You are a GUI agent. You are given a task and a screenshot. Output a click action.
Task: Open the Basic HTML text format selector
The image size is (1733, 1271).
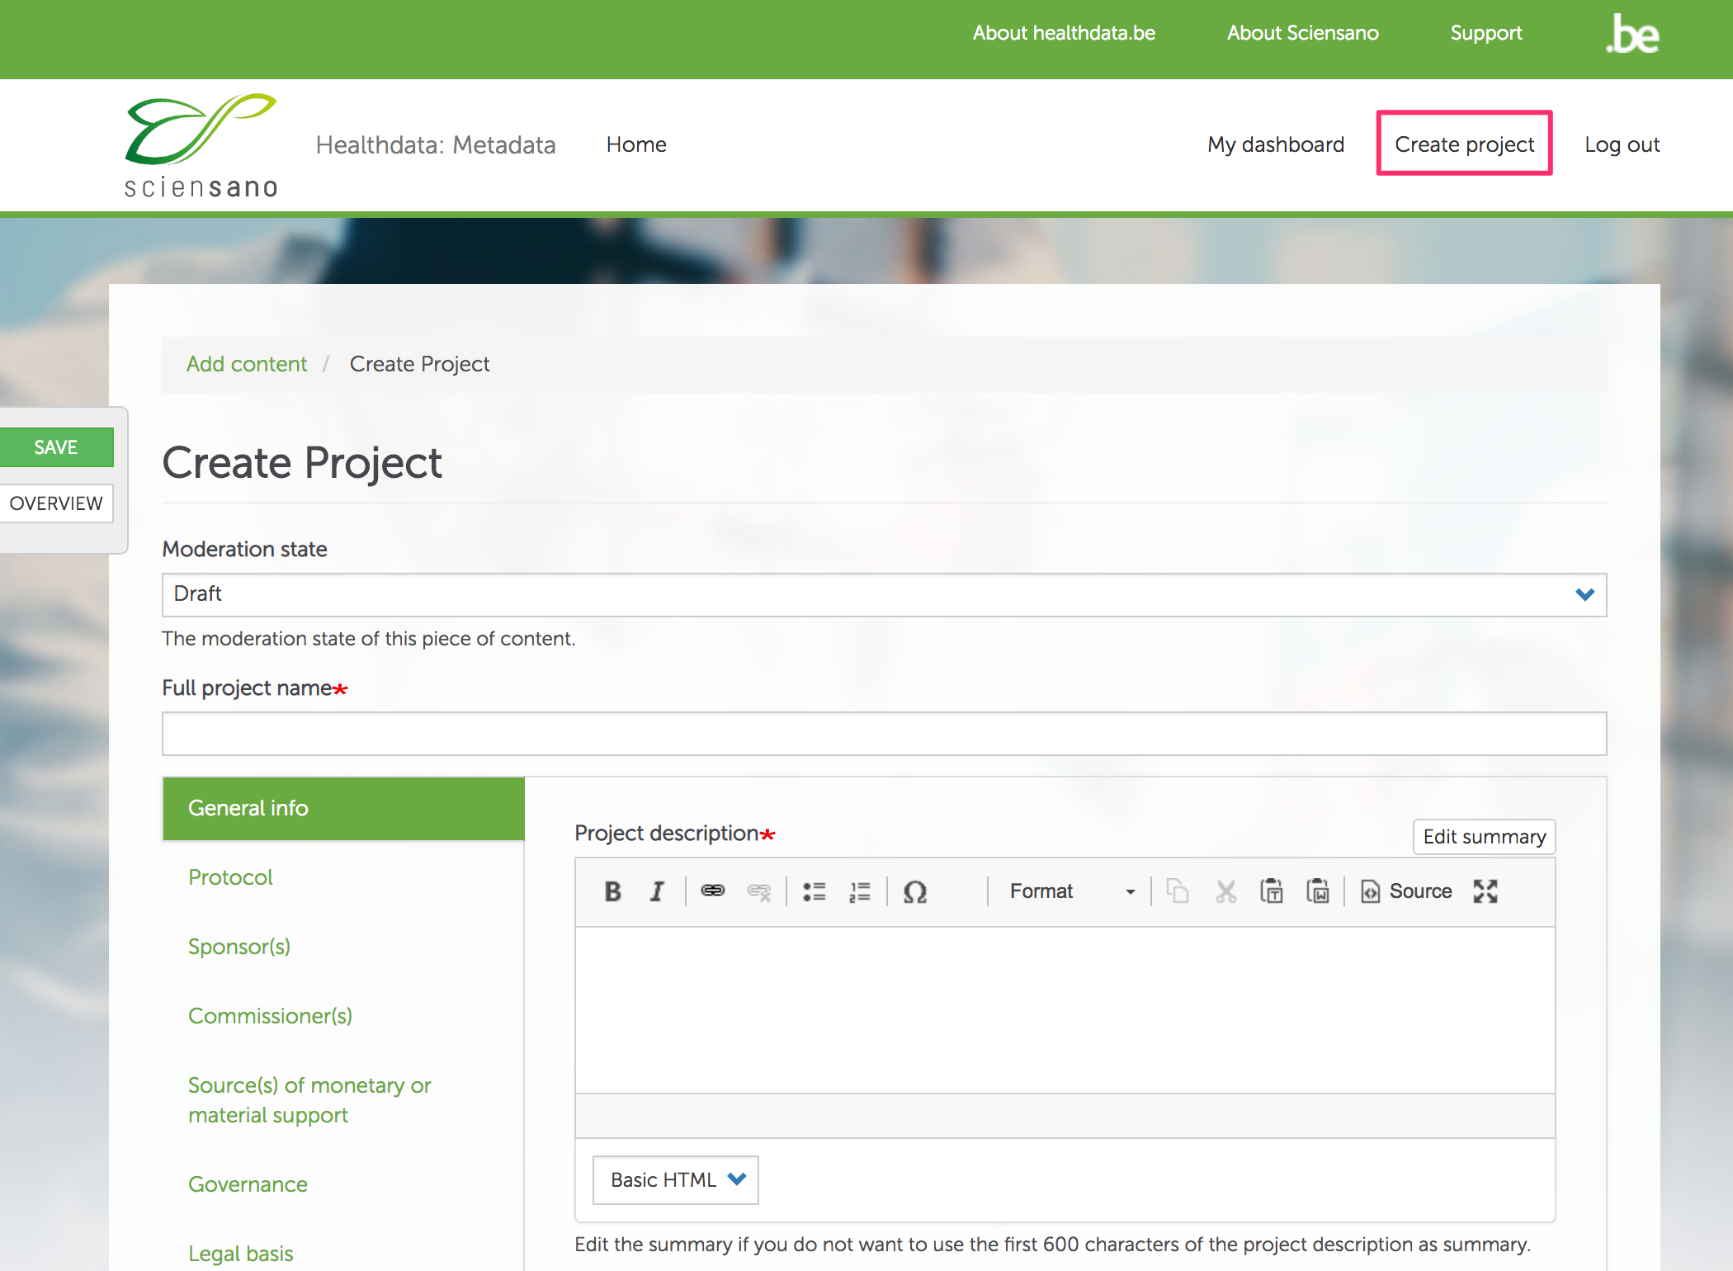click(676, 1180)
